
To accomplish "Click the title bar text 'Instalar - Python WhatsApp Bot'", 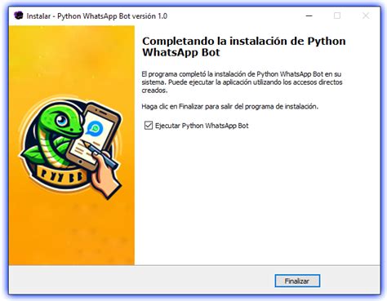I will pos(97,16).
